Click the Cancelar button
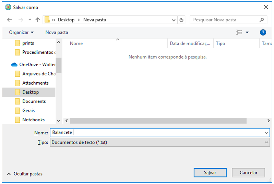 click(x=248, y=173)
